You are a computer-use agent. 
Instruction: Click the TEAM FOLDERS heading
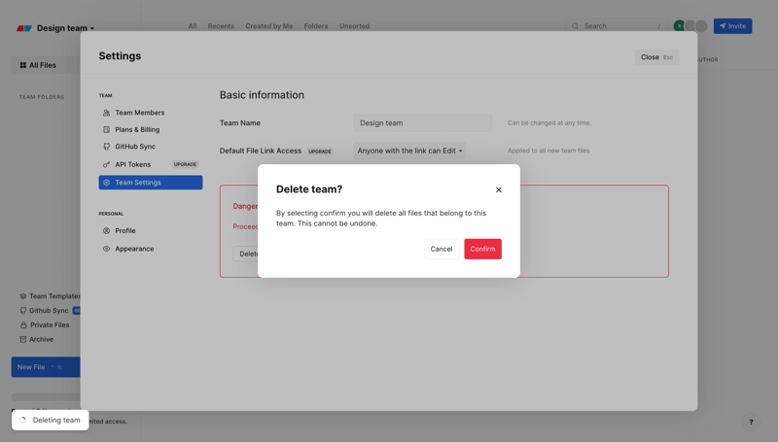42,96
